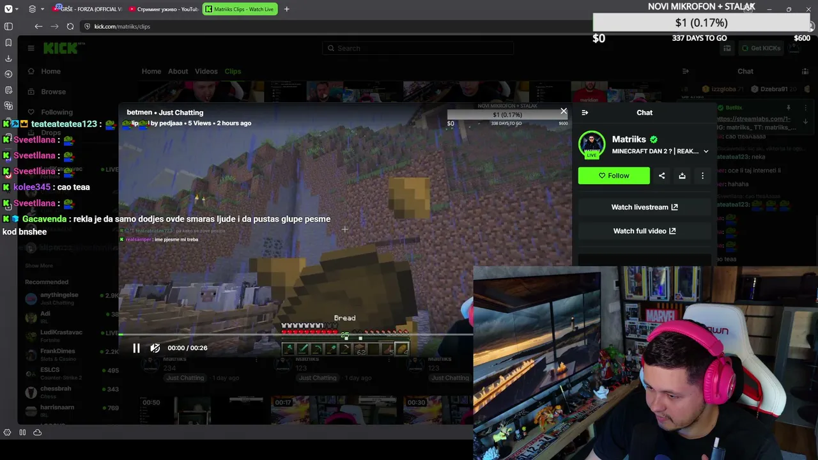The height and width of the screenshot is (460, 818).
Task: Open browser settings gear in status bar
Action: (x=7, y=433)
